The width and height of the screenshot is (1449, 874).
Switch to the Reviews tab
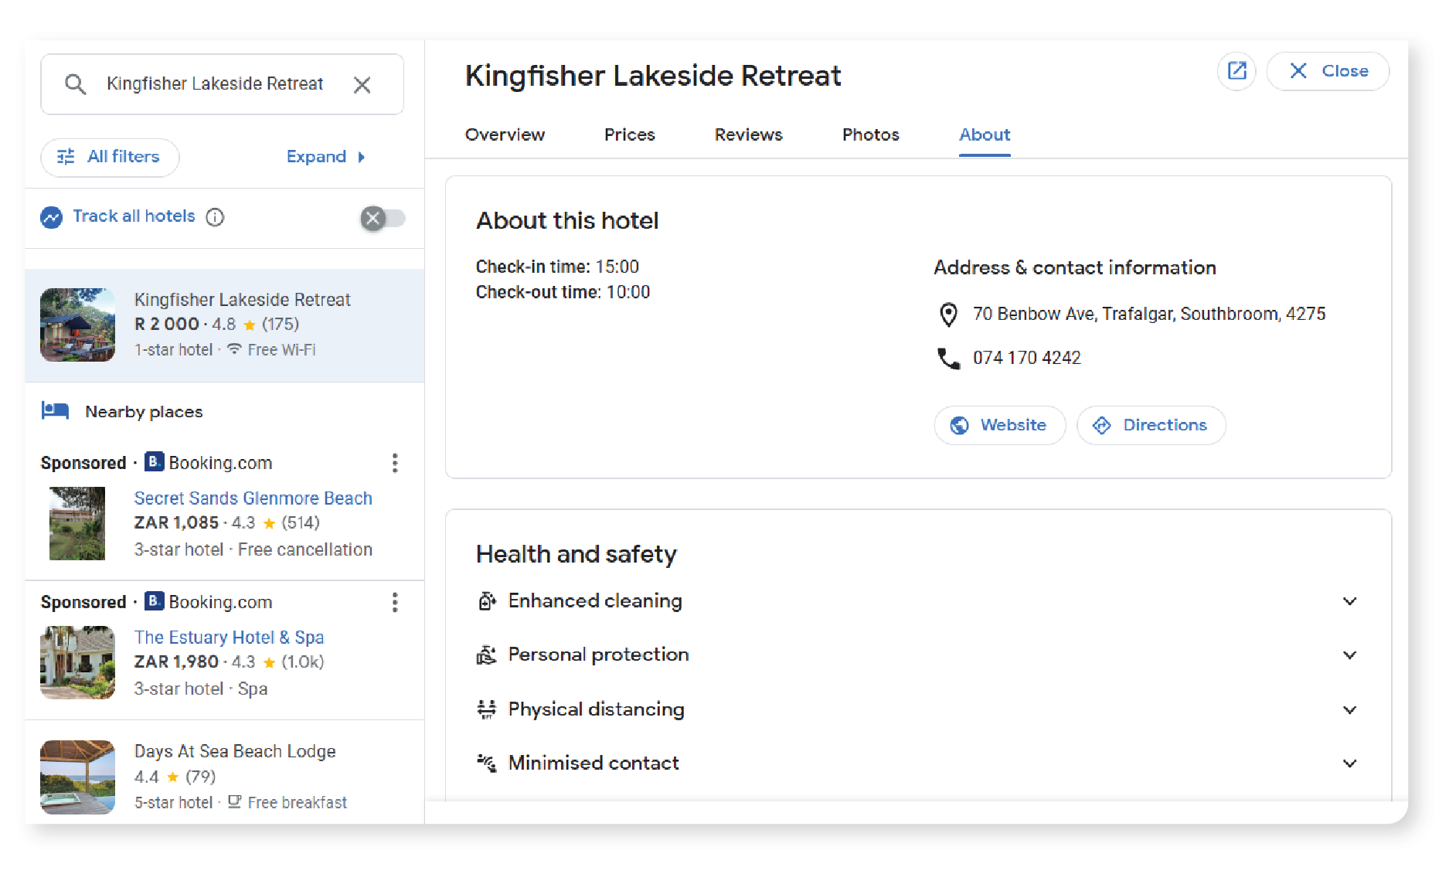748,134
